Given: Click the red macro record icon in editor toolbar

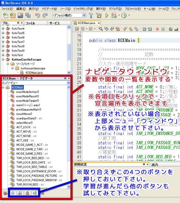Looking at the screenshot, I should pos(157,29).
